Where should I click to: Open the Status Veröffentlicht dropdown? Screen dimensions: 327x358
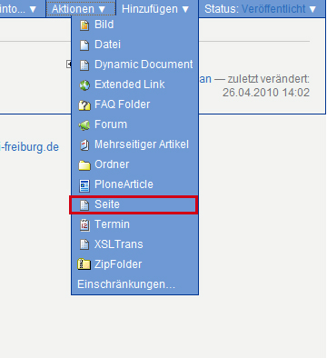tap(261, 9)
